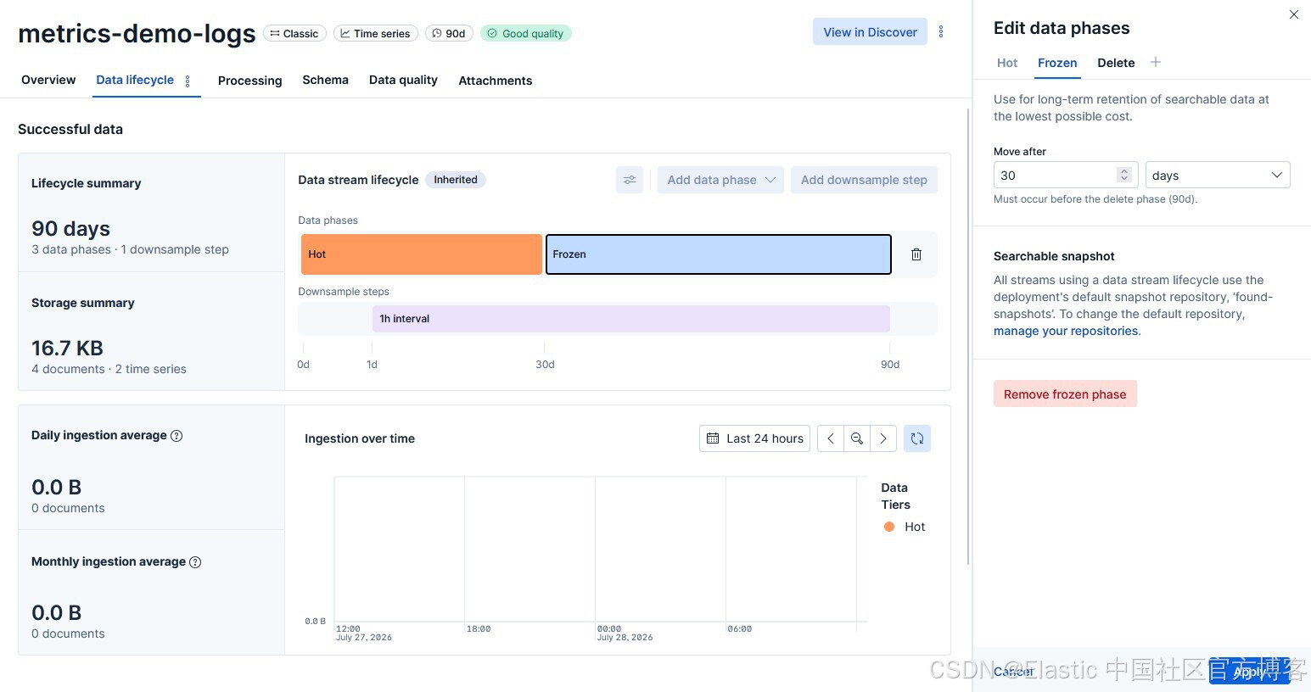Click the 90 days lifecycle summary value
This screenshot has height=692, width=1311.
tap(71, 228)
